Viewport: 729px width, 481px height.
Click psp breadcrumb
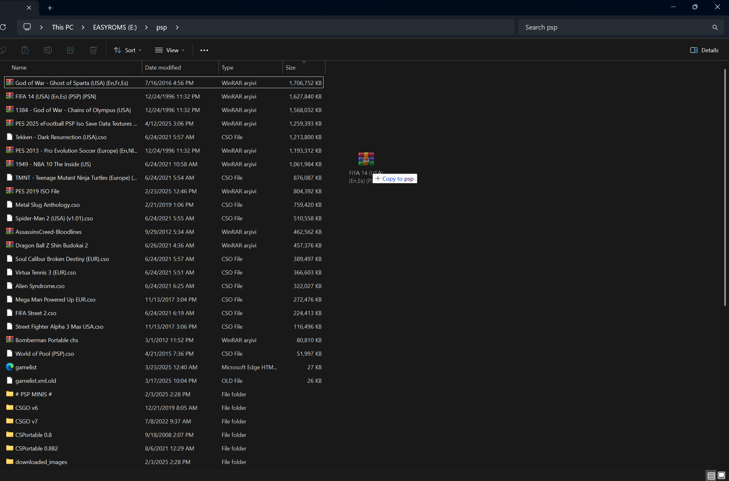click(x=161, y=27)
